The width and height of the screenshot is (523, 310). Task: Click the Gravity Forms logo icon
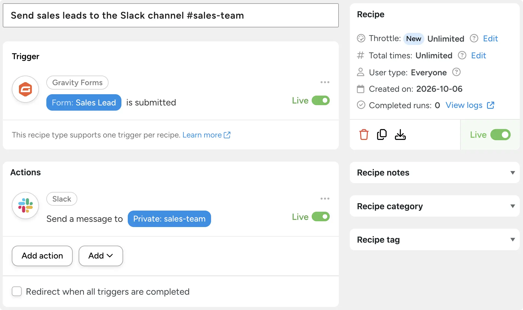25,89
